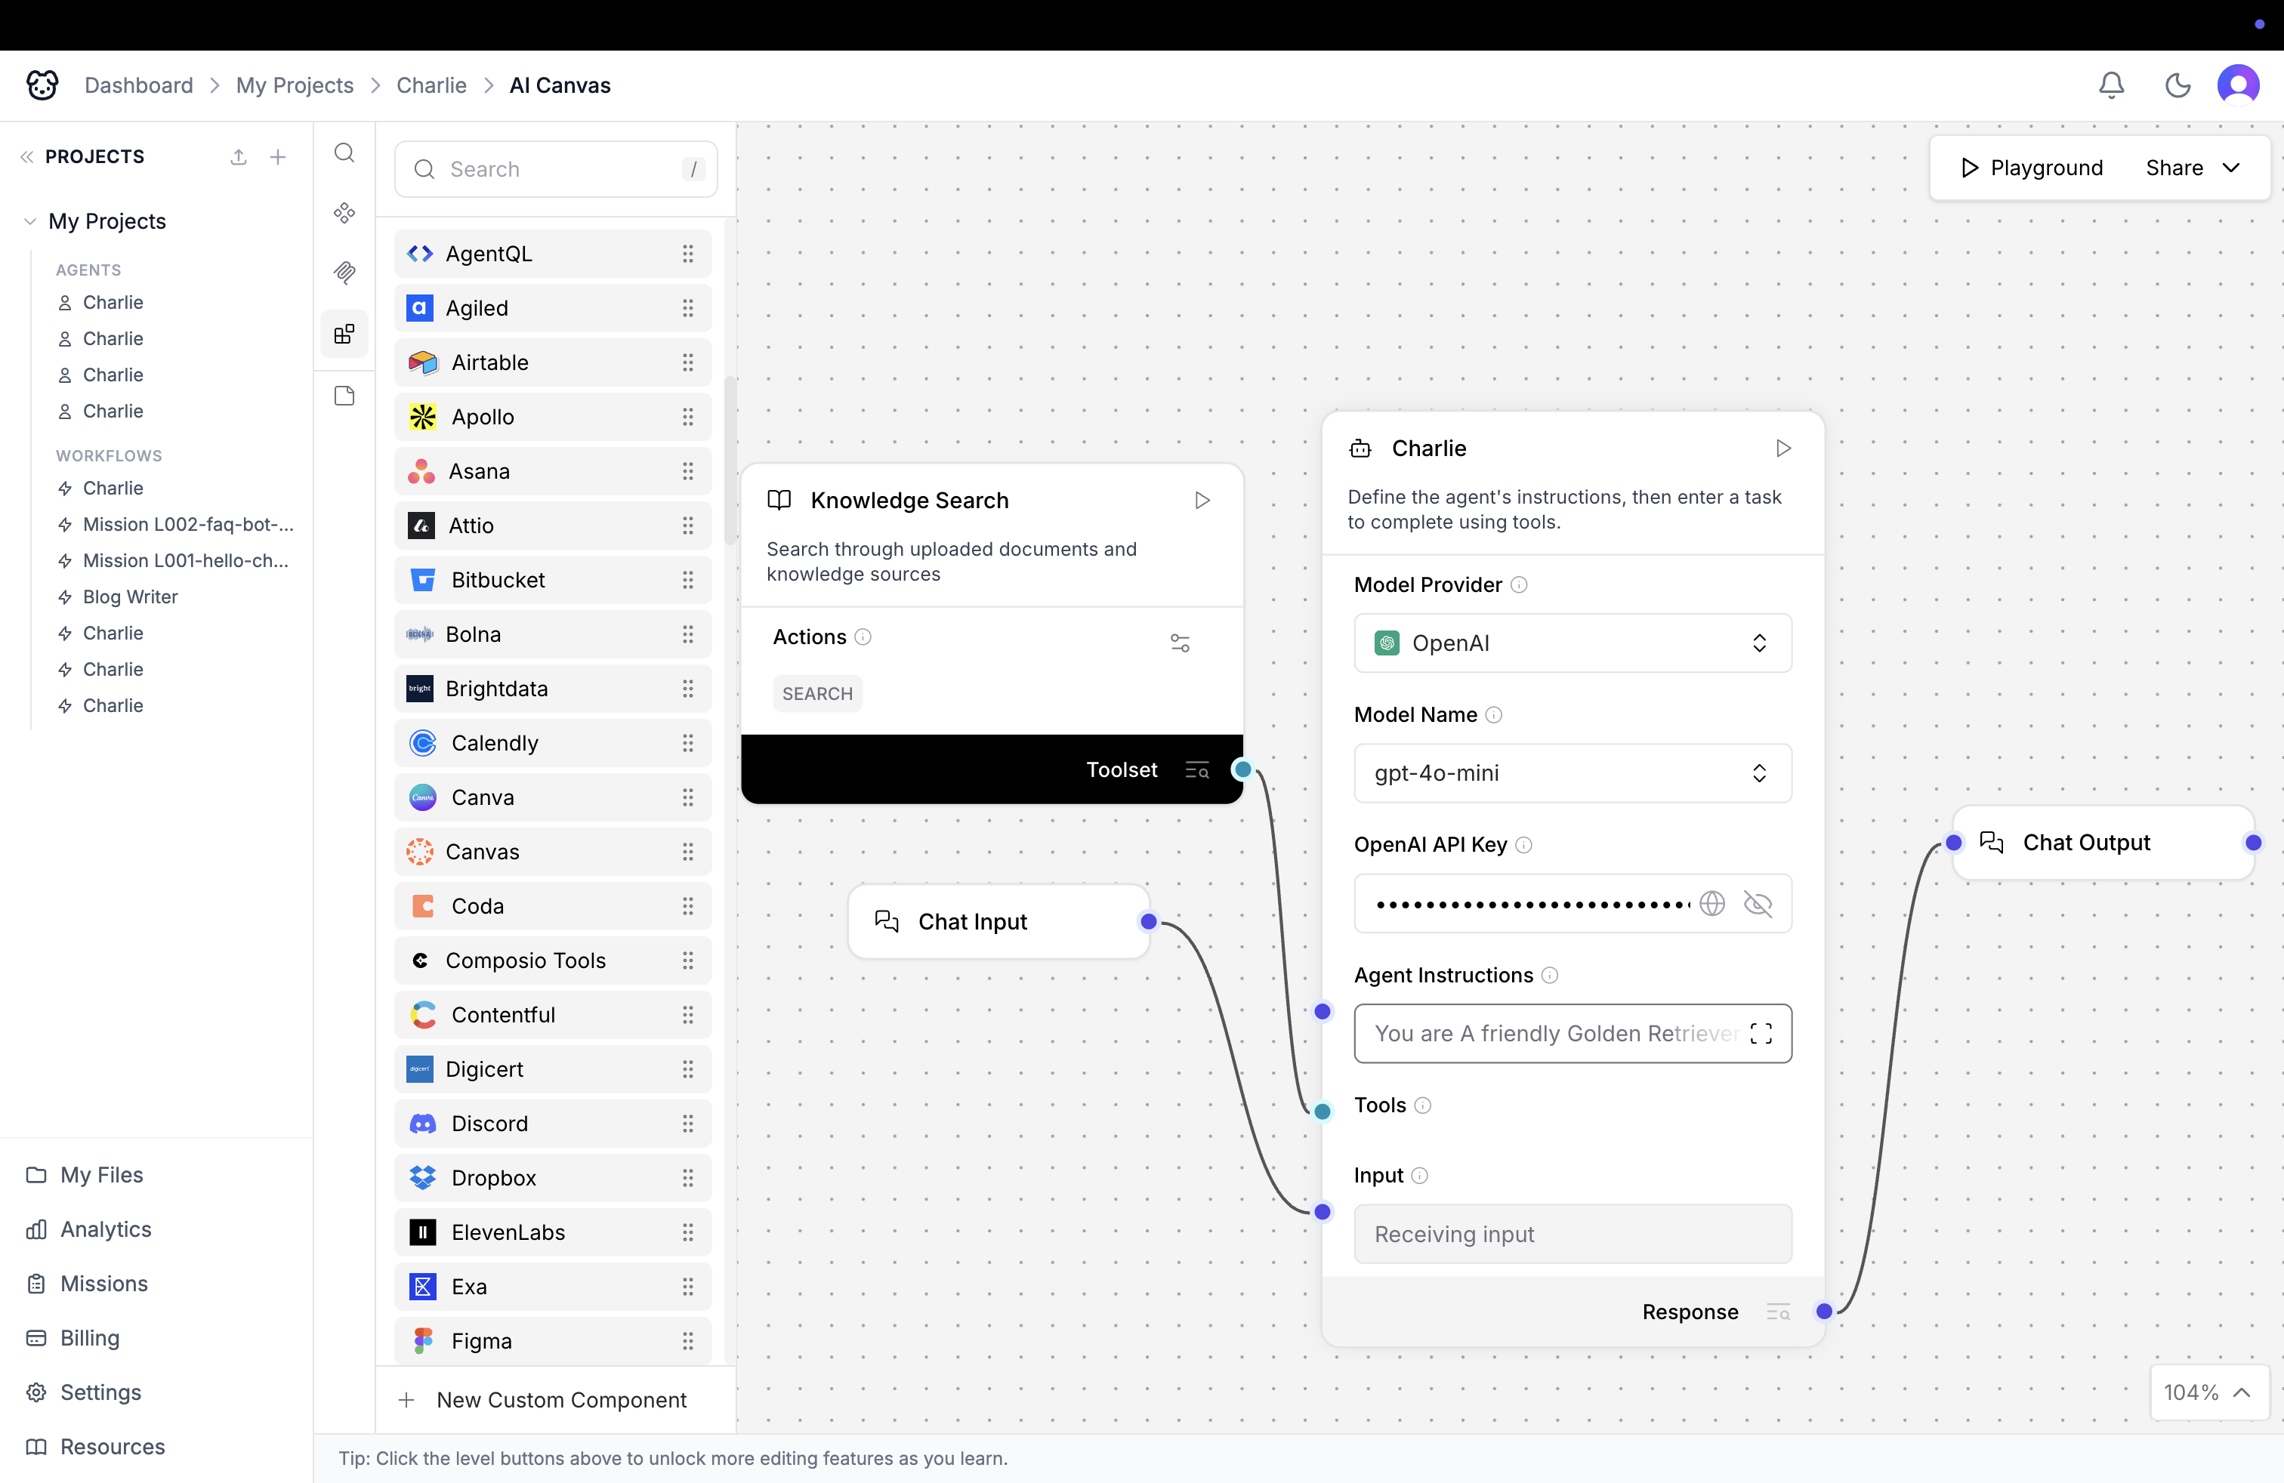
Task: Click the Playground button
Action: [2031, 168]
